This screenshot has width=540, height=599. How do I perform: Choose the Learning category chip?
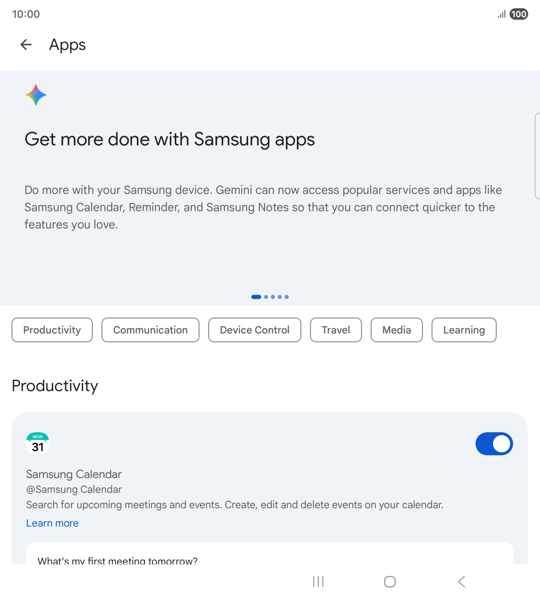(464, 330)
